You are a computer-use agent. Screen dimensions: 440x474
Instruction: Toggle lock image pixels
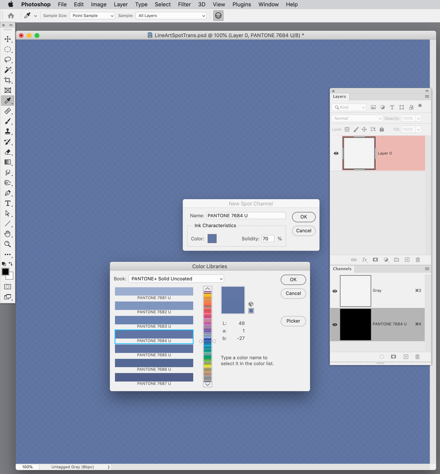point(356,130)
